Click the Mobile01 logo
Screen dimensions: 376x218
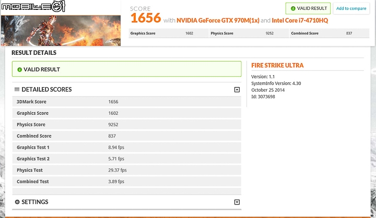click(33, 6)
